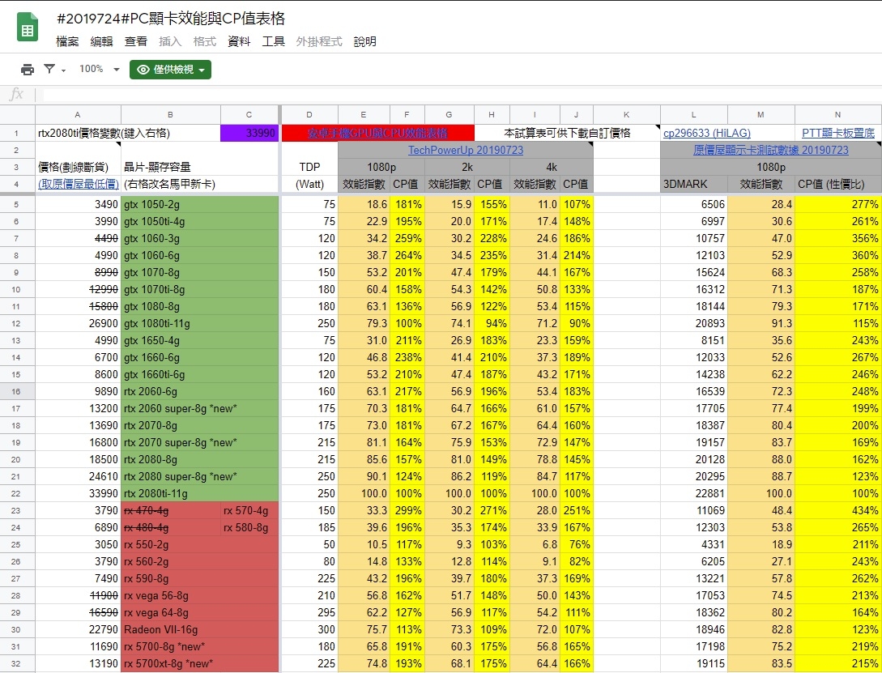
Task: Open the PTT顯卡板置底 link
Action: coord(838,134)
